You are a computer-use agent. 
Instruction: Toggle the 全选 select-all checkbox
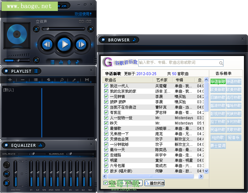pos(105,183)
